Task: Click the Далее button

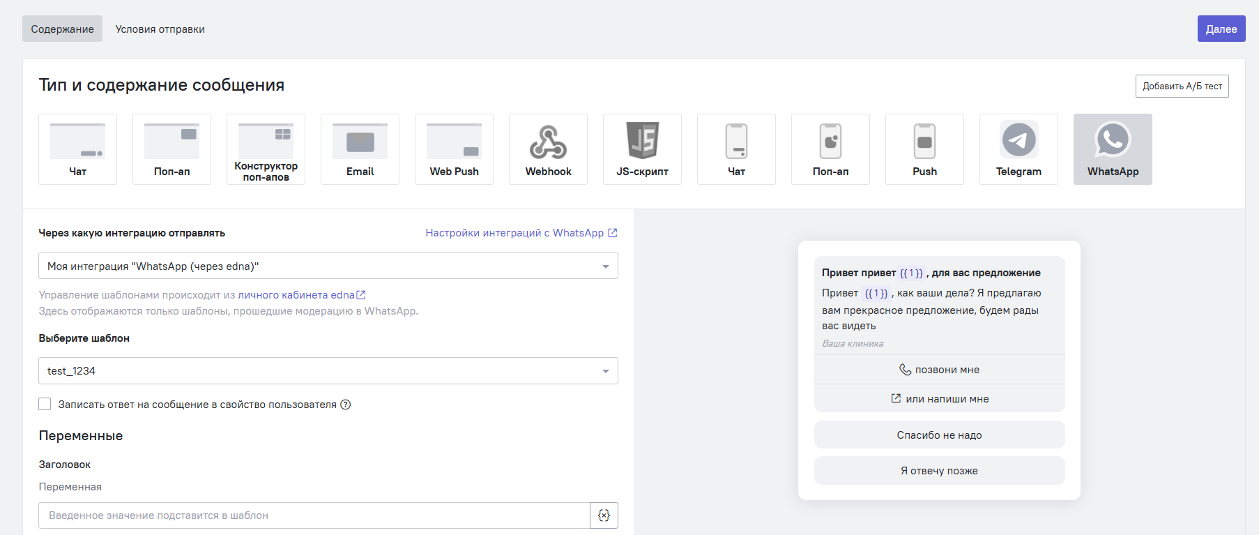Action: [x=1221, y=29]
